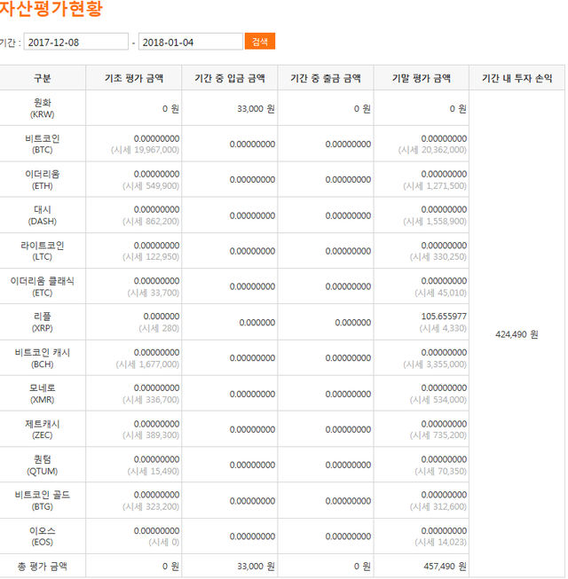The height and width of the screenshot is (579, 568).
Task: Select the 기말 평가 금액 column header
Action: click(x=422, y=78)
